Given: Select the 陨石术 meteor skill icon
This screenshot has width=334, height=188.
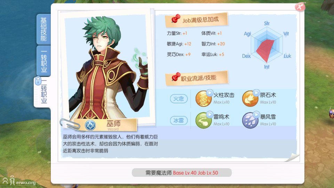Looking at the screenshot, I should click(x=250, y=99).
